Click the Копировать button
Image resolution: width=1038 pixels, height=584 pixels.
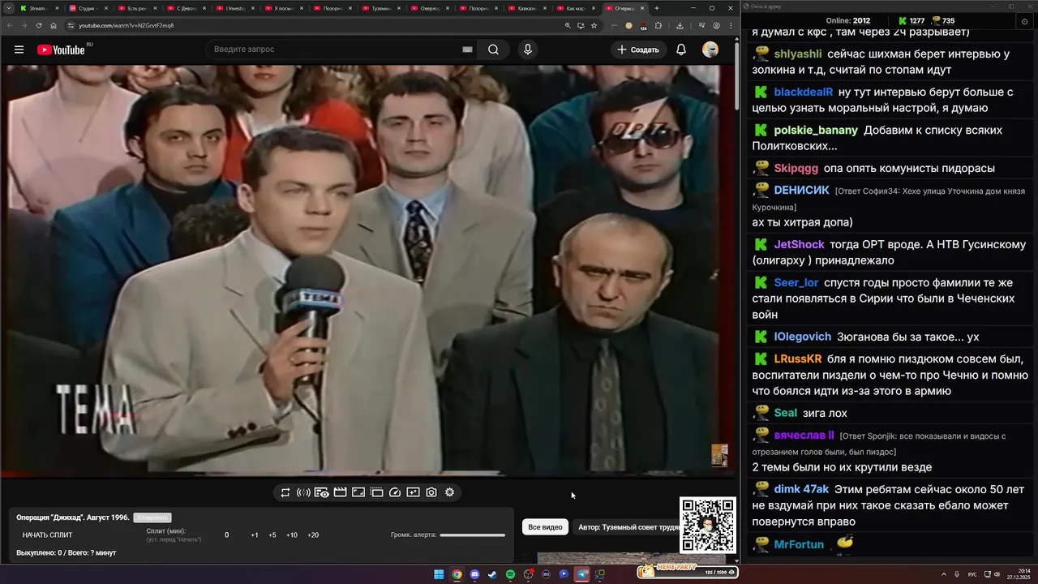click(152, 517)
